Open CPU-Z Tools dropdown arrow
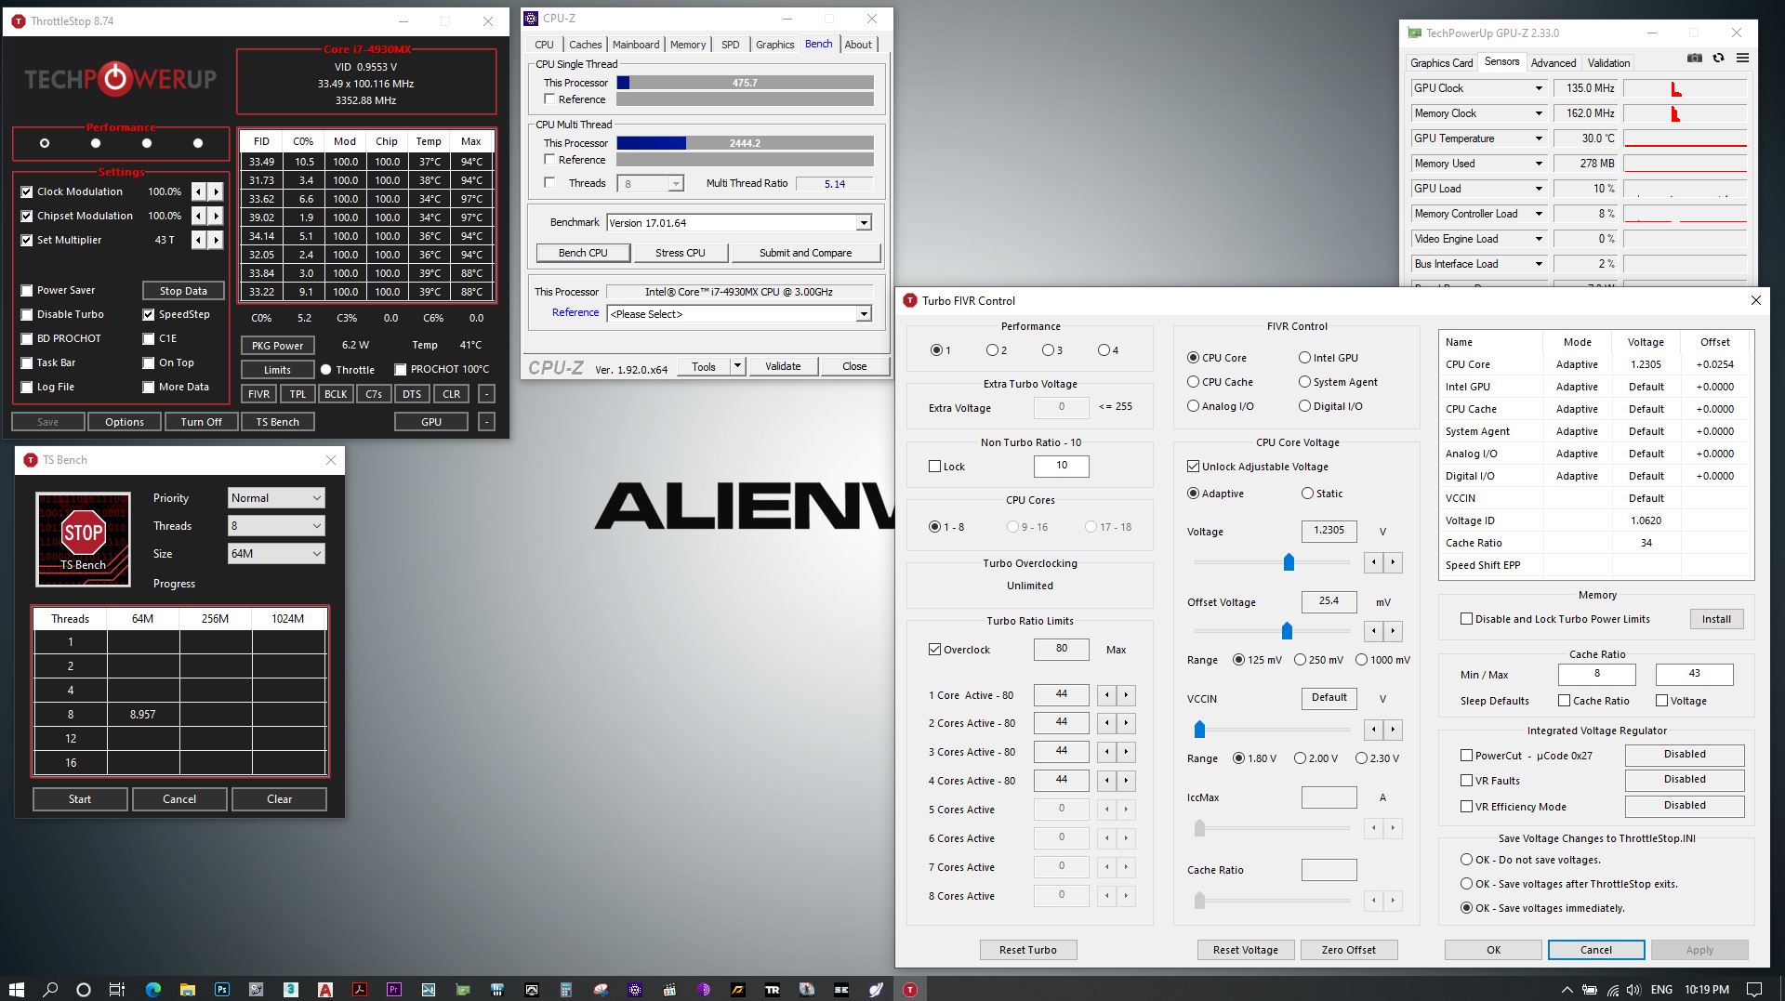The height and width of the screenshot is (1001, 1785). click(737, 366)
